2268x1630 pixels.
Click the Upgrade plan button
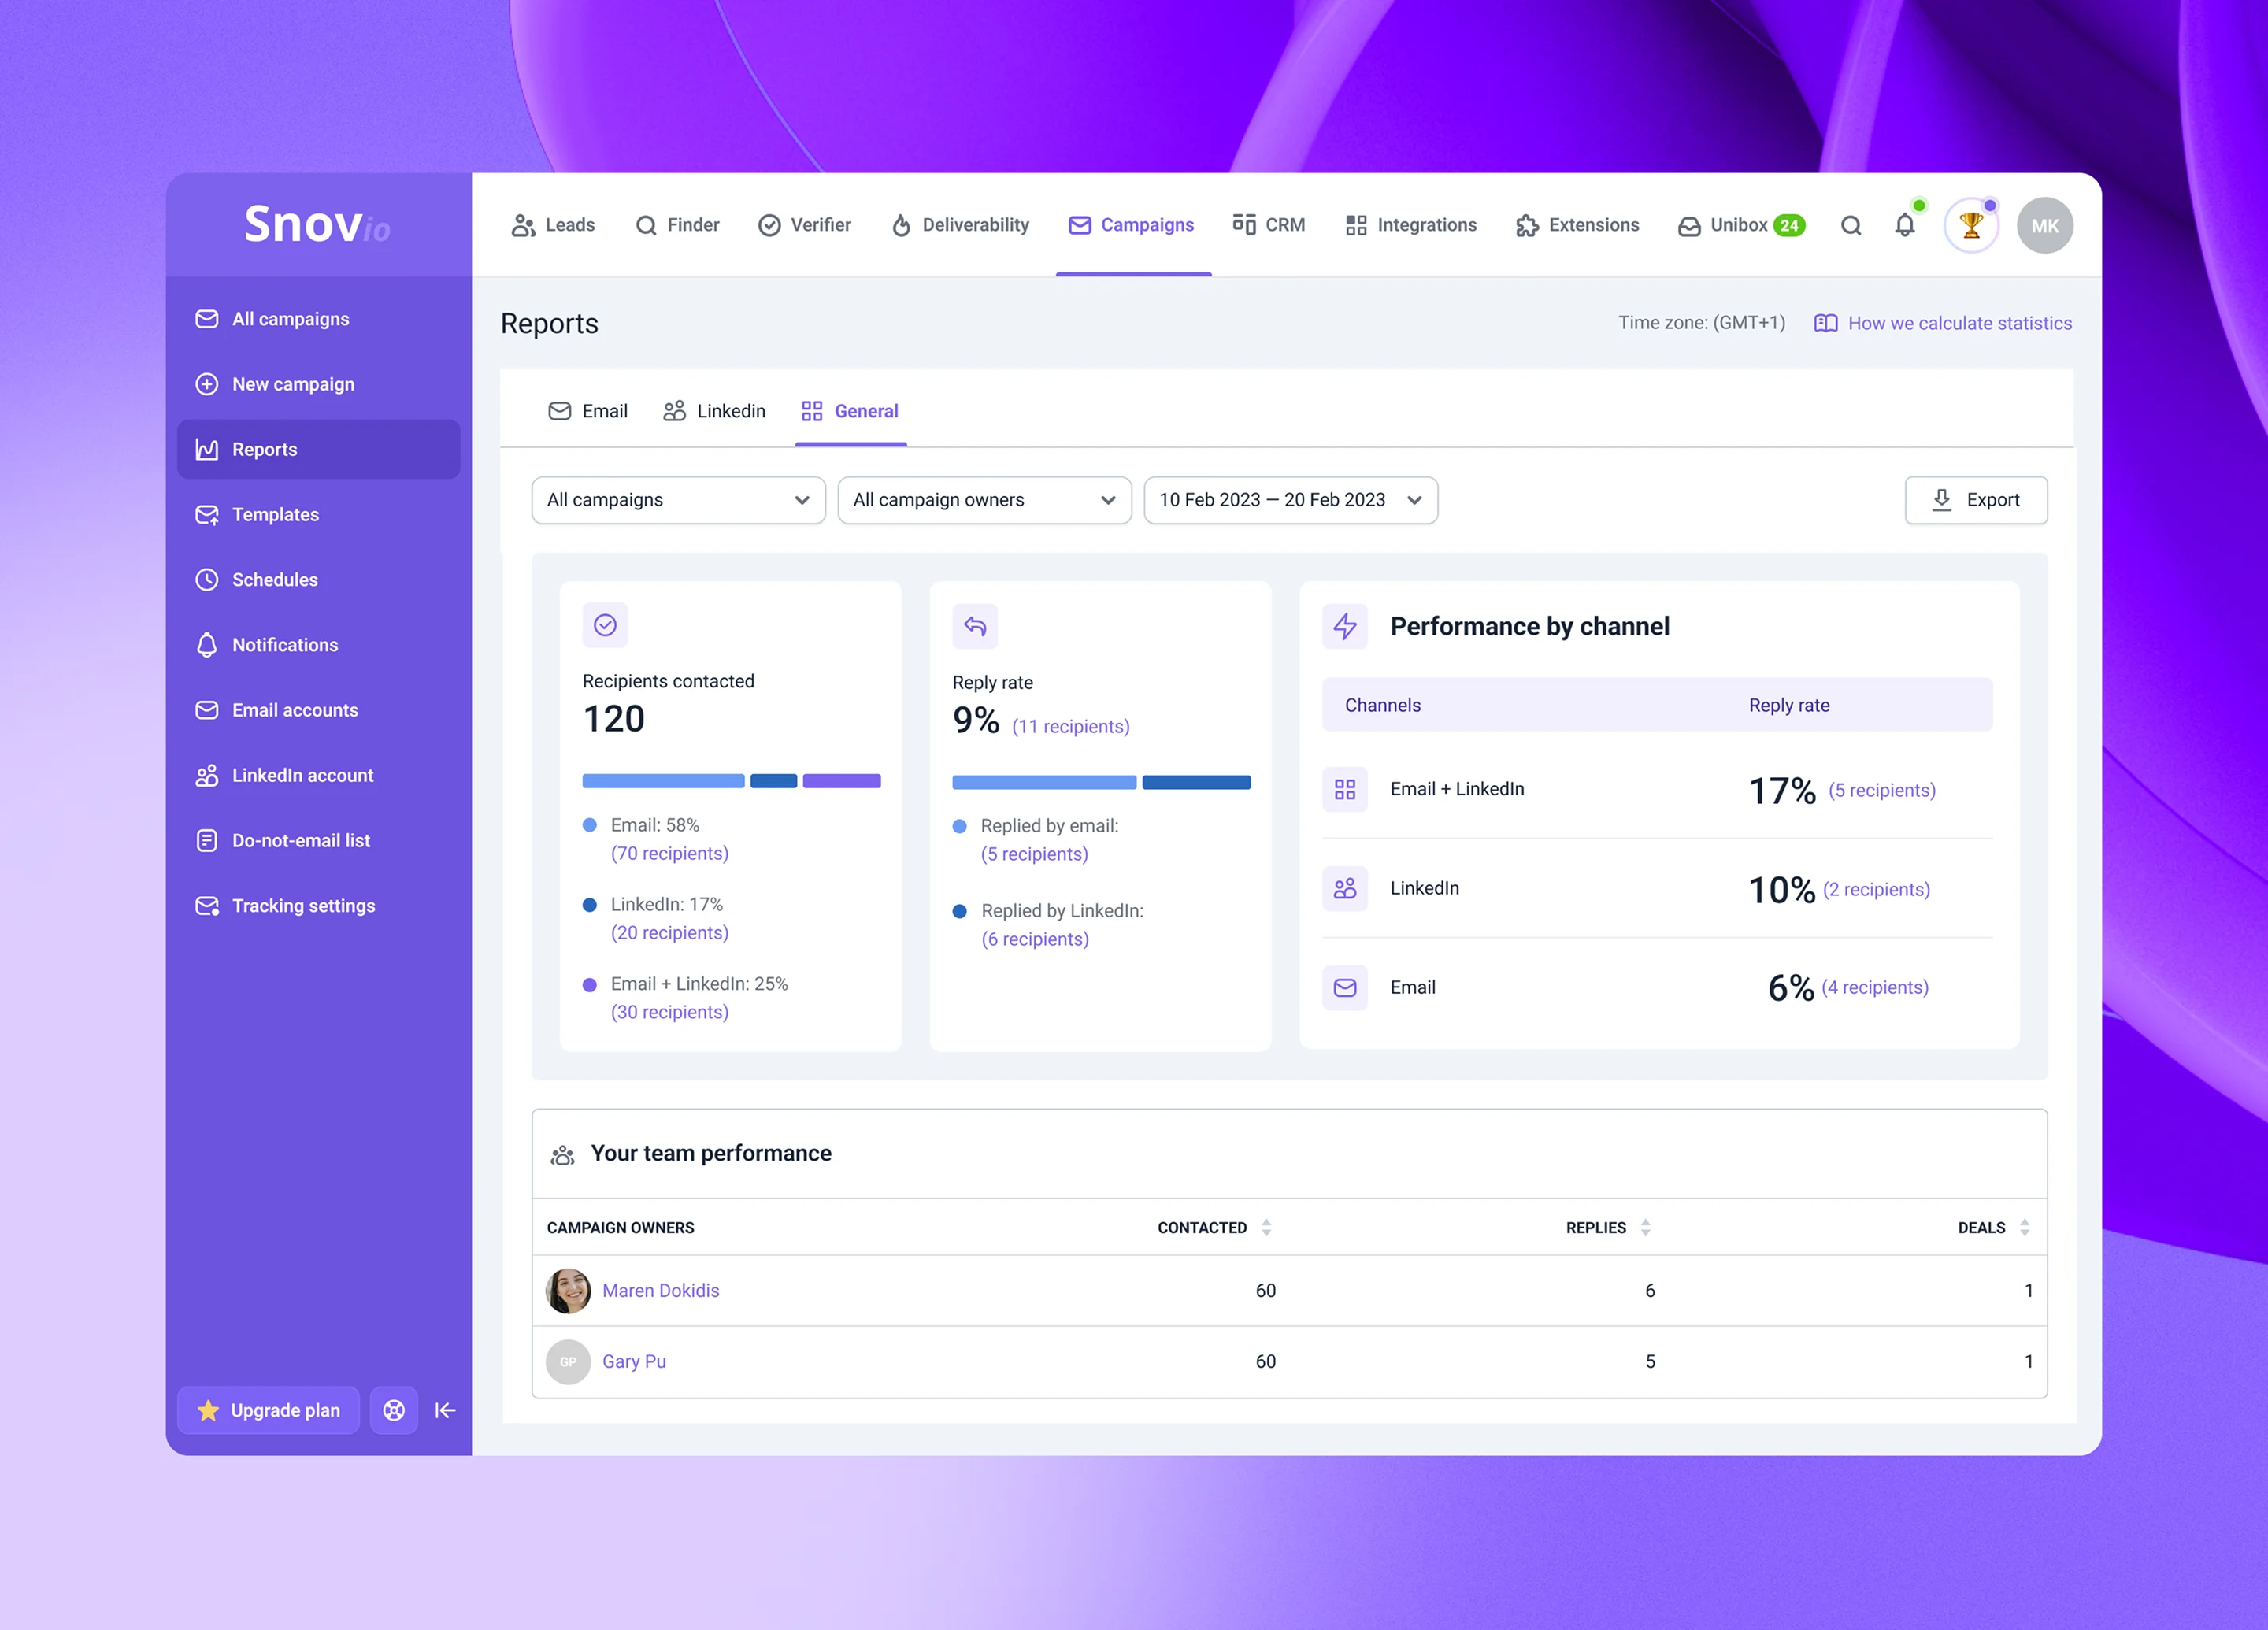(x=269, y=1410)
